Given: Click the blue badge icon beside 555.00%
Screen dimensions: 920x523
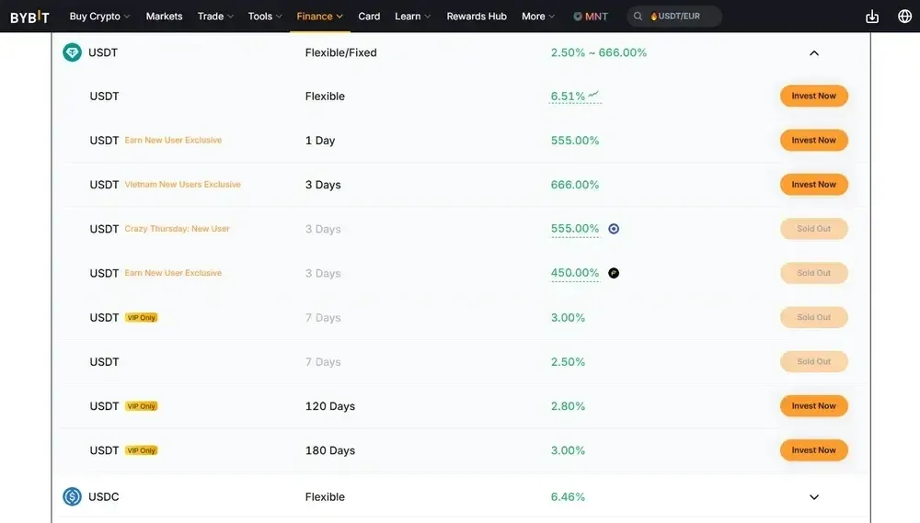Looking at the screenshot, I should point(614,229).
